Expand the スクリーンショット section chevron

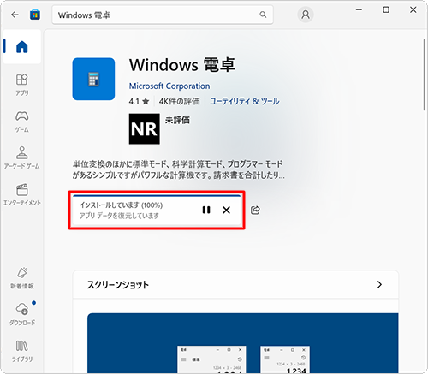tap(379, 284)
